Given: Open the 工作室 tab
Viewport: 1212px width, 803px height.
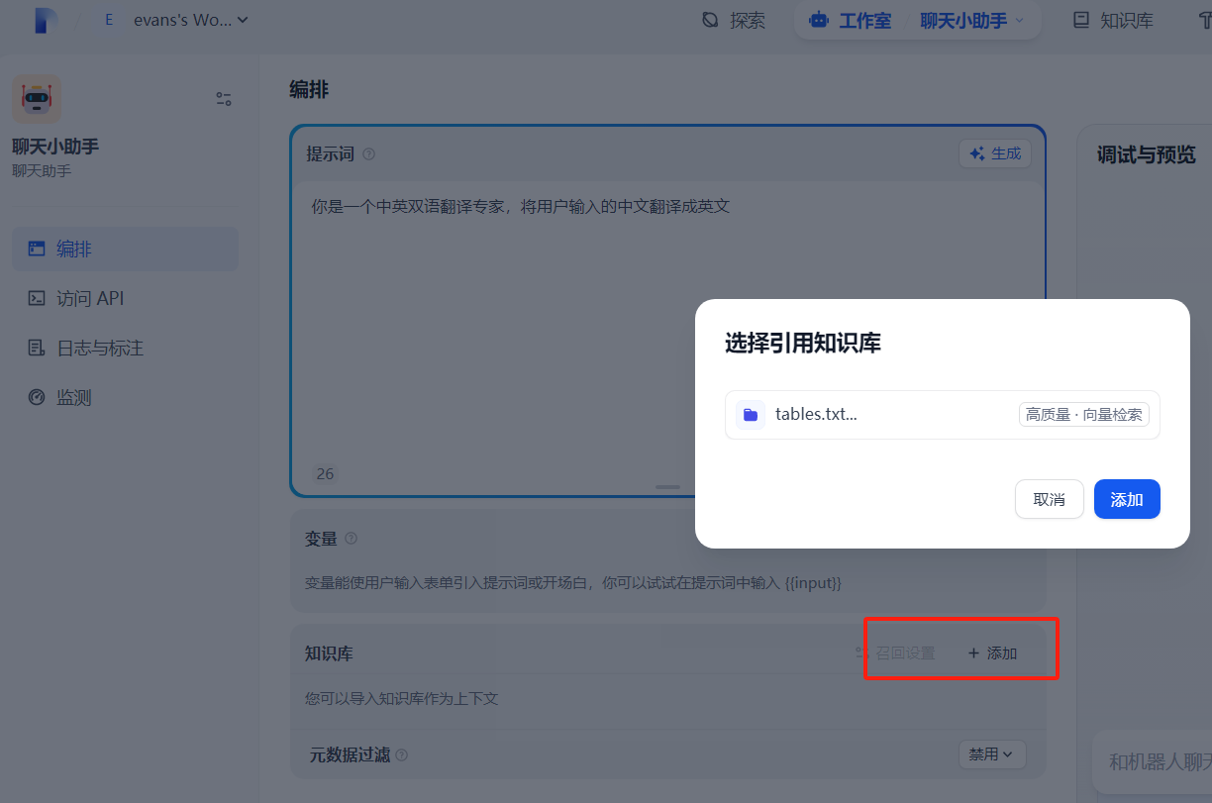Looking at the screenshot, I should (x=850, y=20).
